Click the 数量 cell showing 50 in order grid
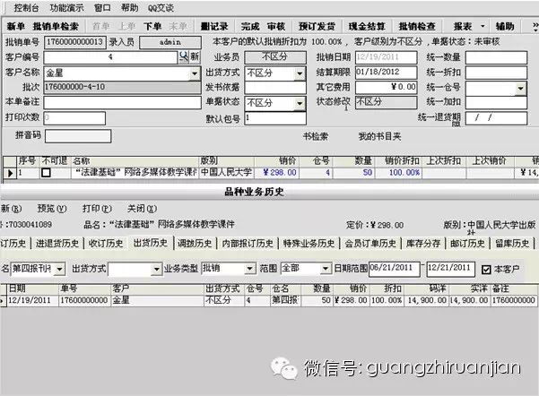Screen dimensions: 539x396 coord(353,172)
